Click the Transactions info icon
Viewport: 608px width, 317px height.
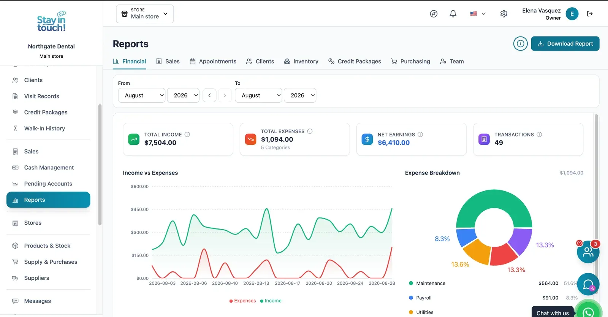[x=539, y=135]
